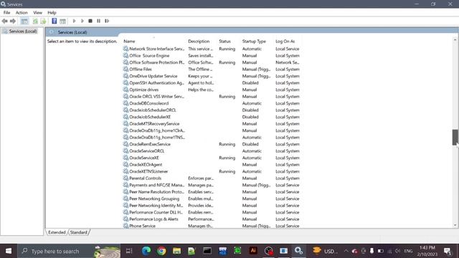
Task: Click the gear icon beside Phone Service
Action: click(x=126, y=226)
